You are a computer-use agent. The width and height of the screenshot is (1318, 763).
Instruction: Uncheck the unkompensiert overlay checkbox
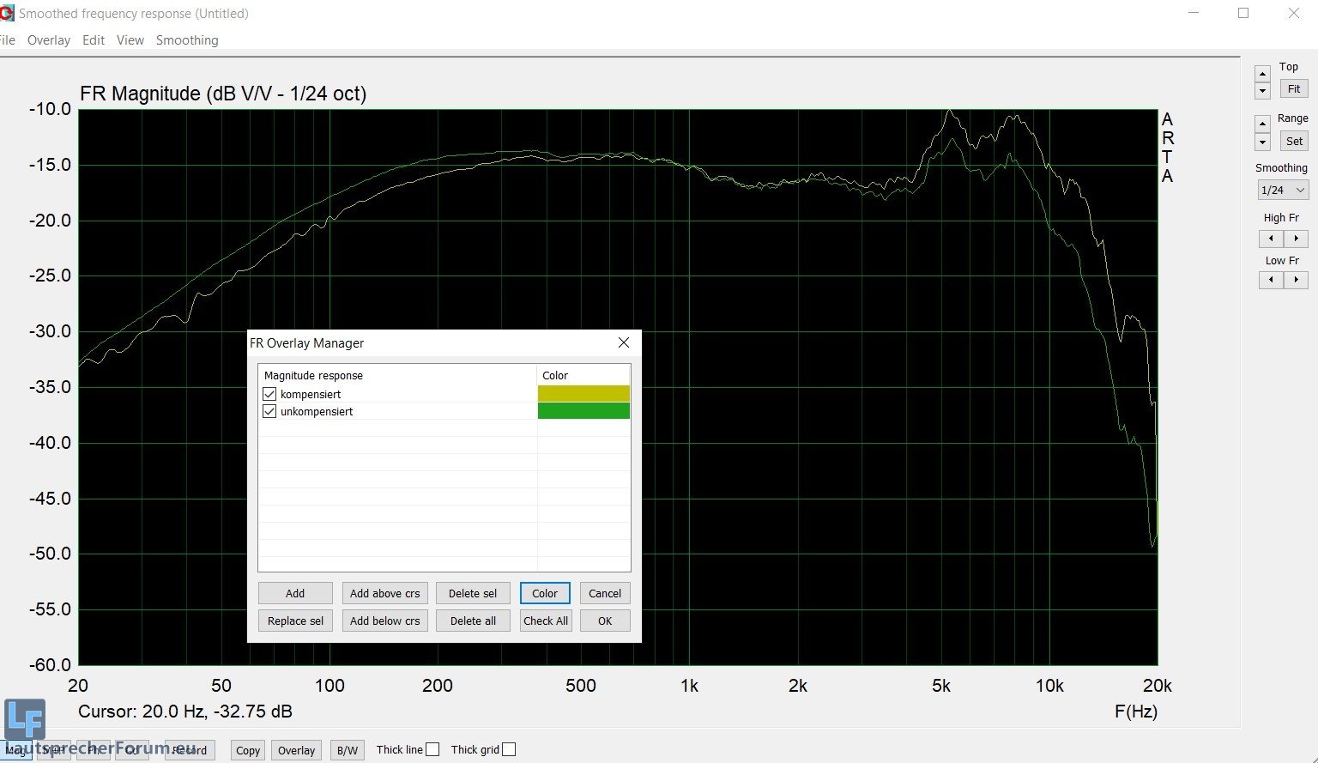point(269,411)
